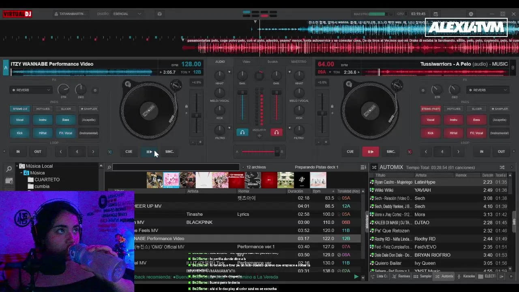Click the Automix shuffle icon beside the title
The width and height of the screenshot is (519, 292).
374,167
